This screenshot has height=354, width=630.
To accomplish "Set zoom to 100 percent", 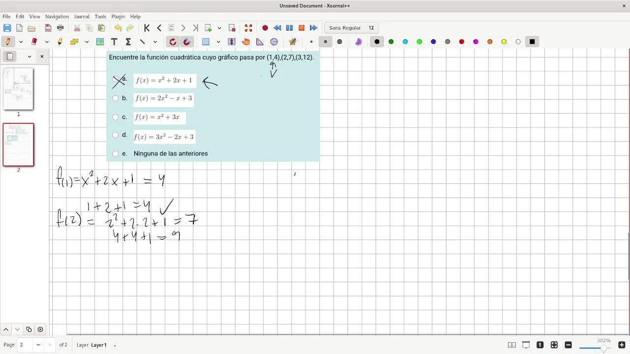I will click(540, 345).
